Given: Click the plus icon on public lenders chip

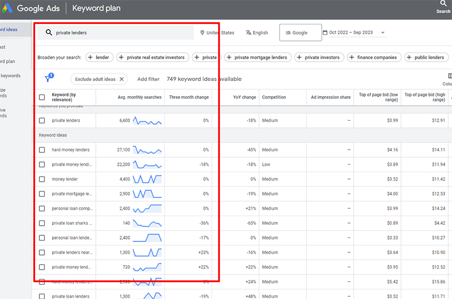Looking at the screenshot, I should (x=409, y=57).
